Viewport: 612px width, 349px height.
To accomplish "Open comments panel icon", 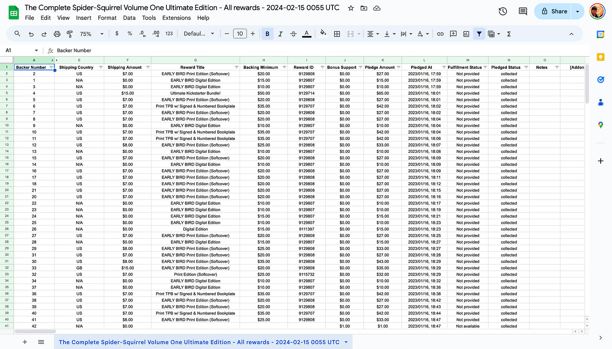I will [523, 11].
